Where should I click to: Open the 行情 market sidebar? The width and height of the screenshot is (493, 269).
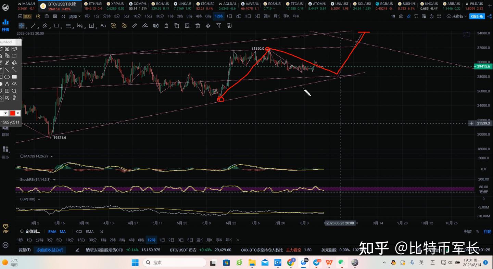point(5,25)
